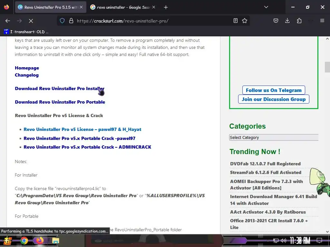
Task: Bookmark this page with star icon
Action: (245, 21)
